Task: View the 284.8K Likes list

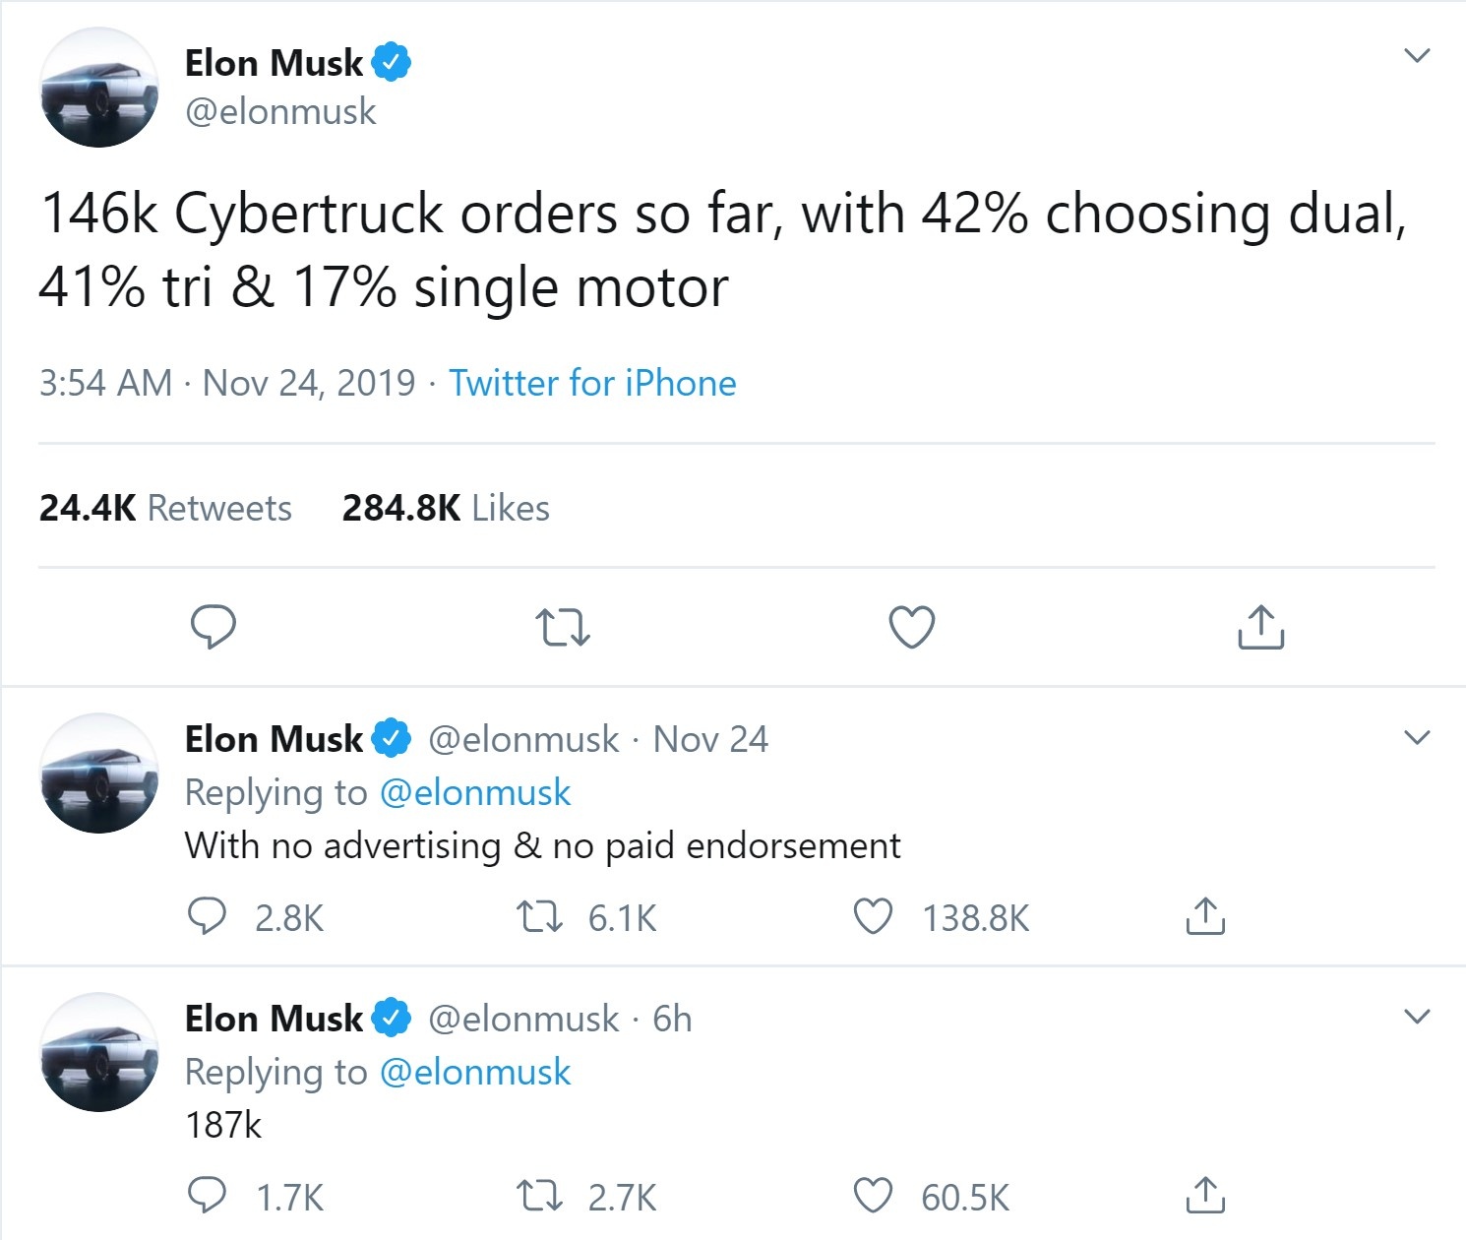Action: [x=445, y=507]
